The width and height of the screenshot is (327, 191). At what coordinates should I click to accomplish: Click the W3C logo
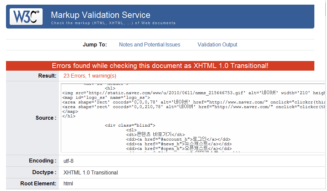tap(26, 17)
